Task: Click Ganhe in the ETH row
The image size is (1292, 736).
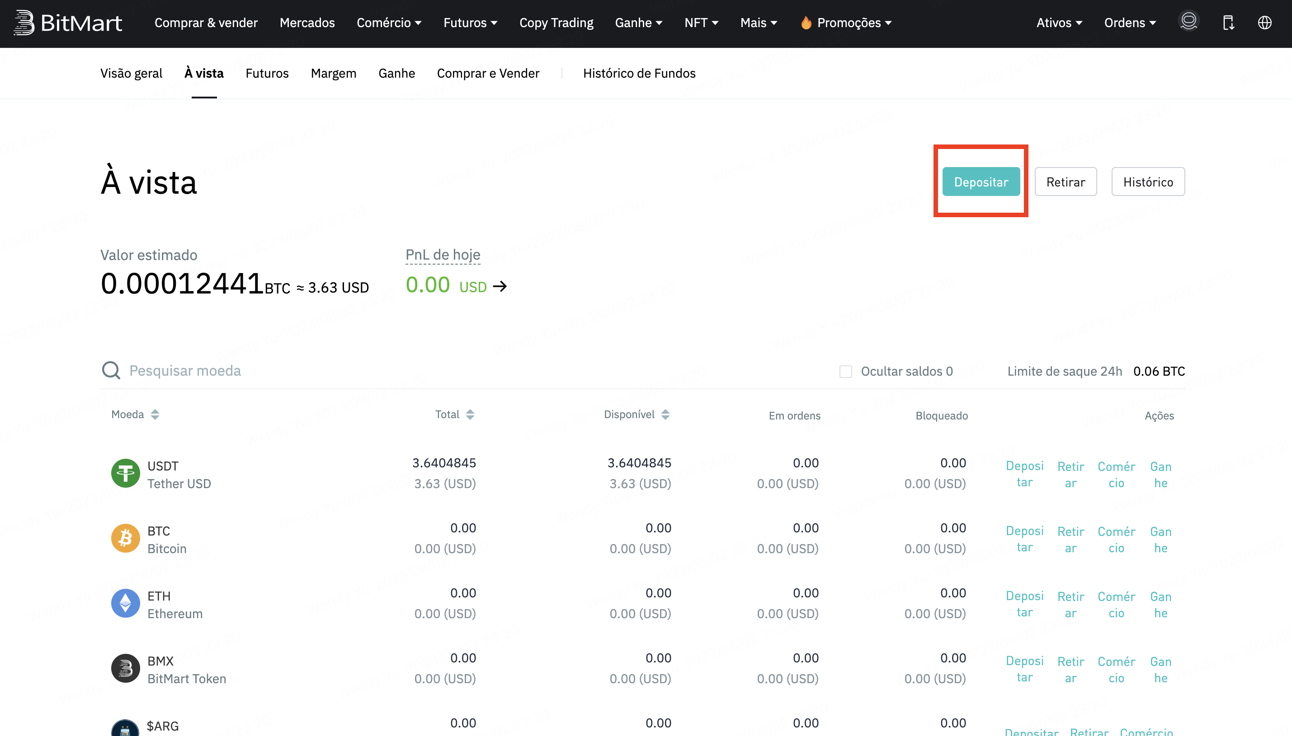Action: pyautogui.click(x=1161, y=605)
